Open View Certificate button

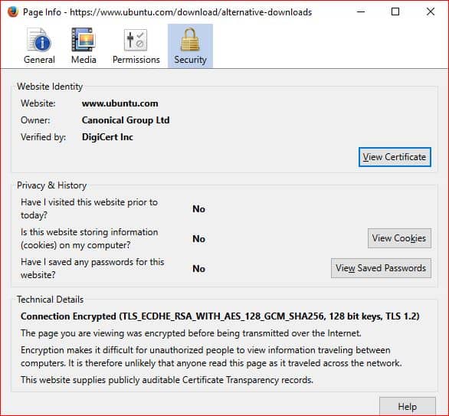pyautogui.click(x=395, y=157)
